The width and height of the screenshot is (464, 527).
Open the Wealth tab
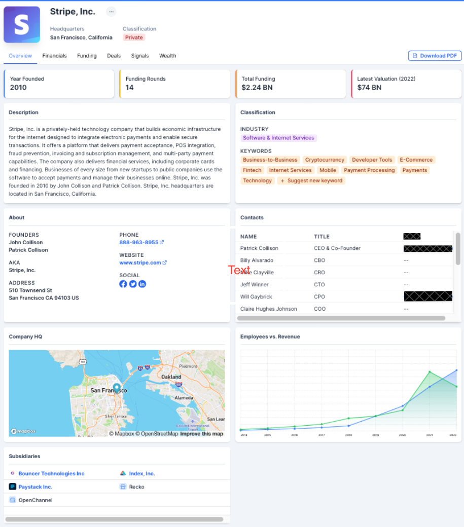click(x=167, y=56)
